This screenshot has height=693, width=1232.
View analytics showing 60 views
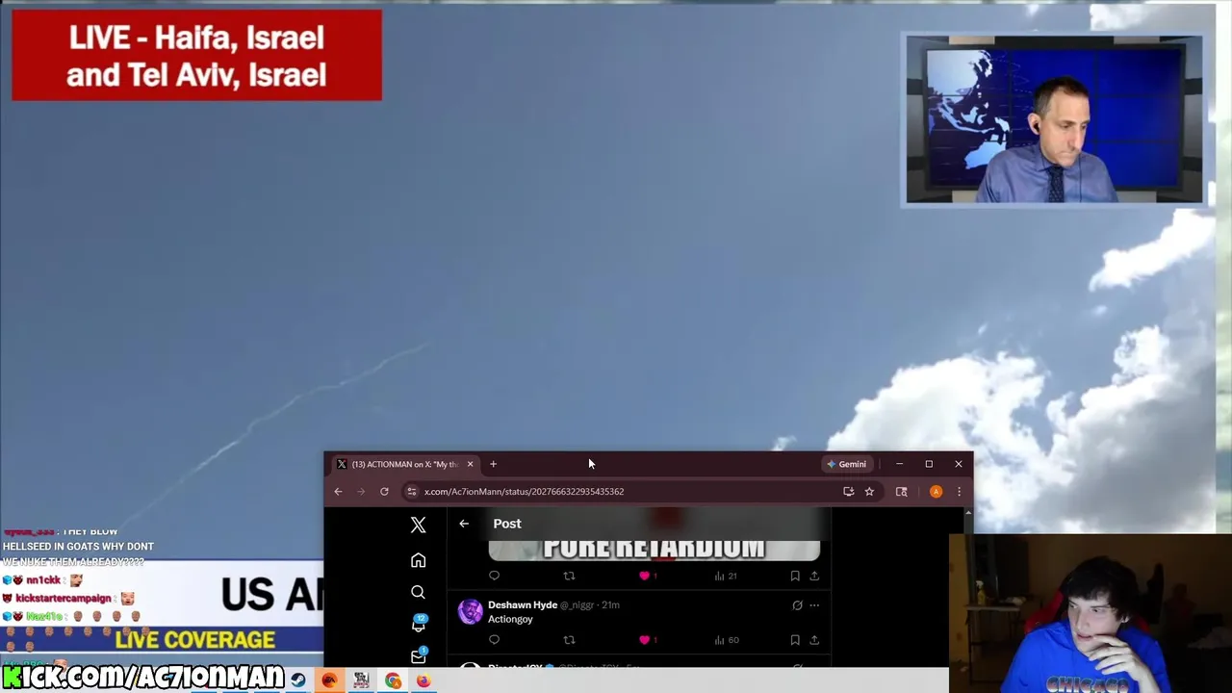(x=727, y=640)
